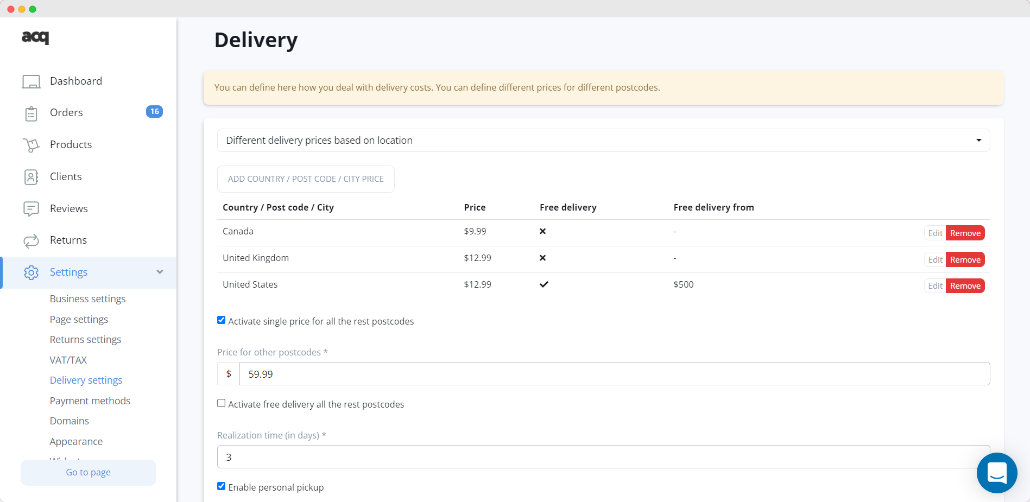
Task: Focus the price for other postcodes field
Action: pyautogui.click(x=615, y=374)
